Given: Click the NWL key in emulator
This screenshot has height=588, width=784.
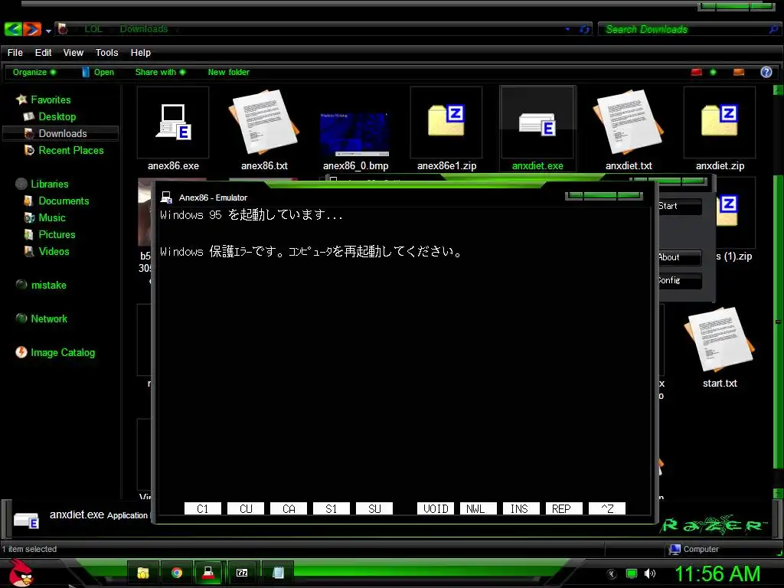Looking at the screenshot, I should point(478,508).
